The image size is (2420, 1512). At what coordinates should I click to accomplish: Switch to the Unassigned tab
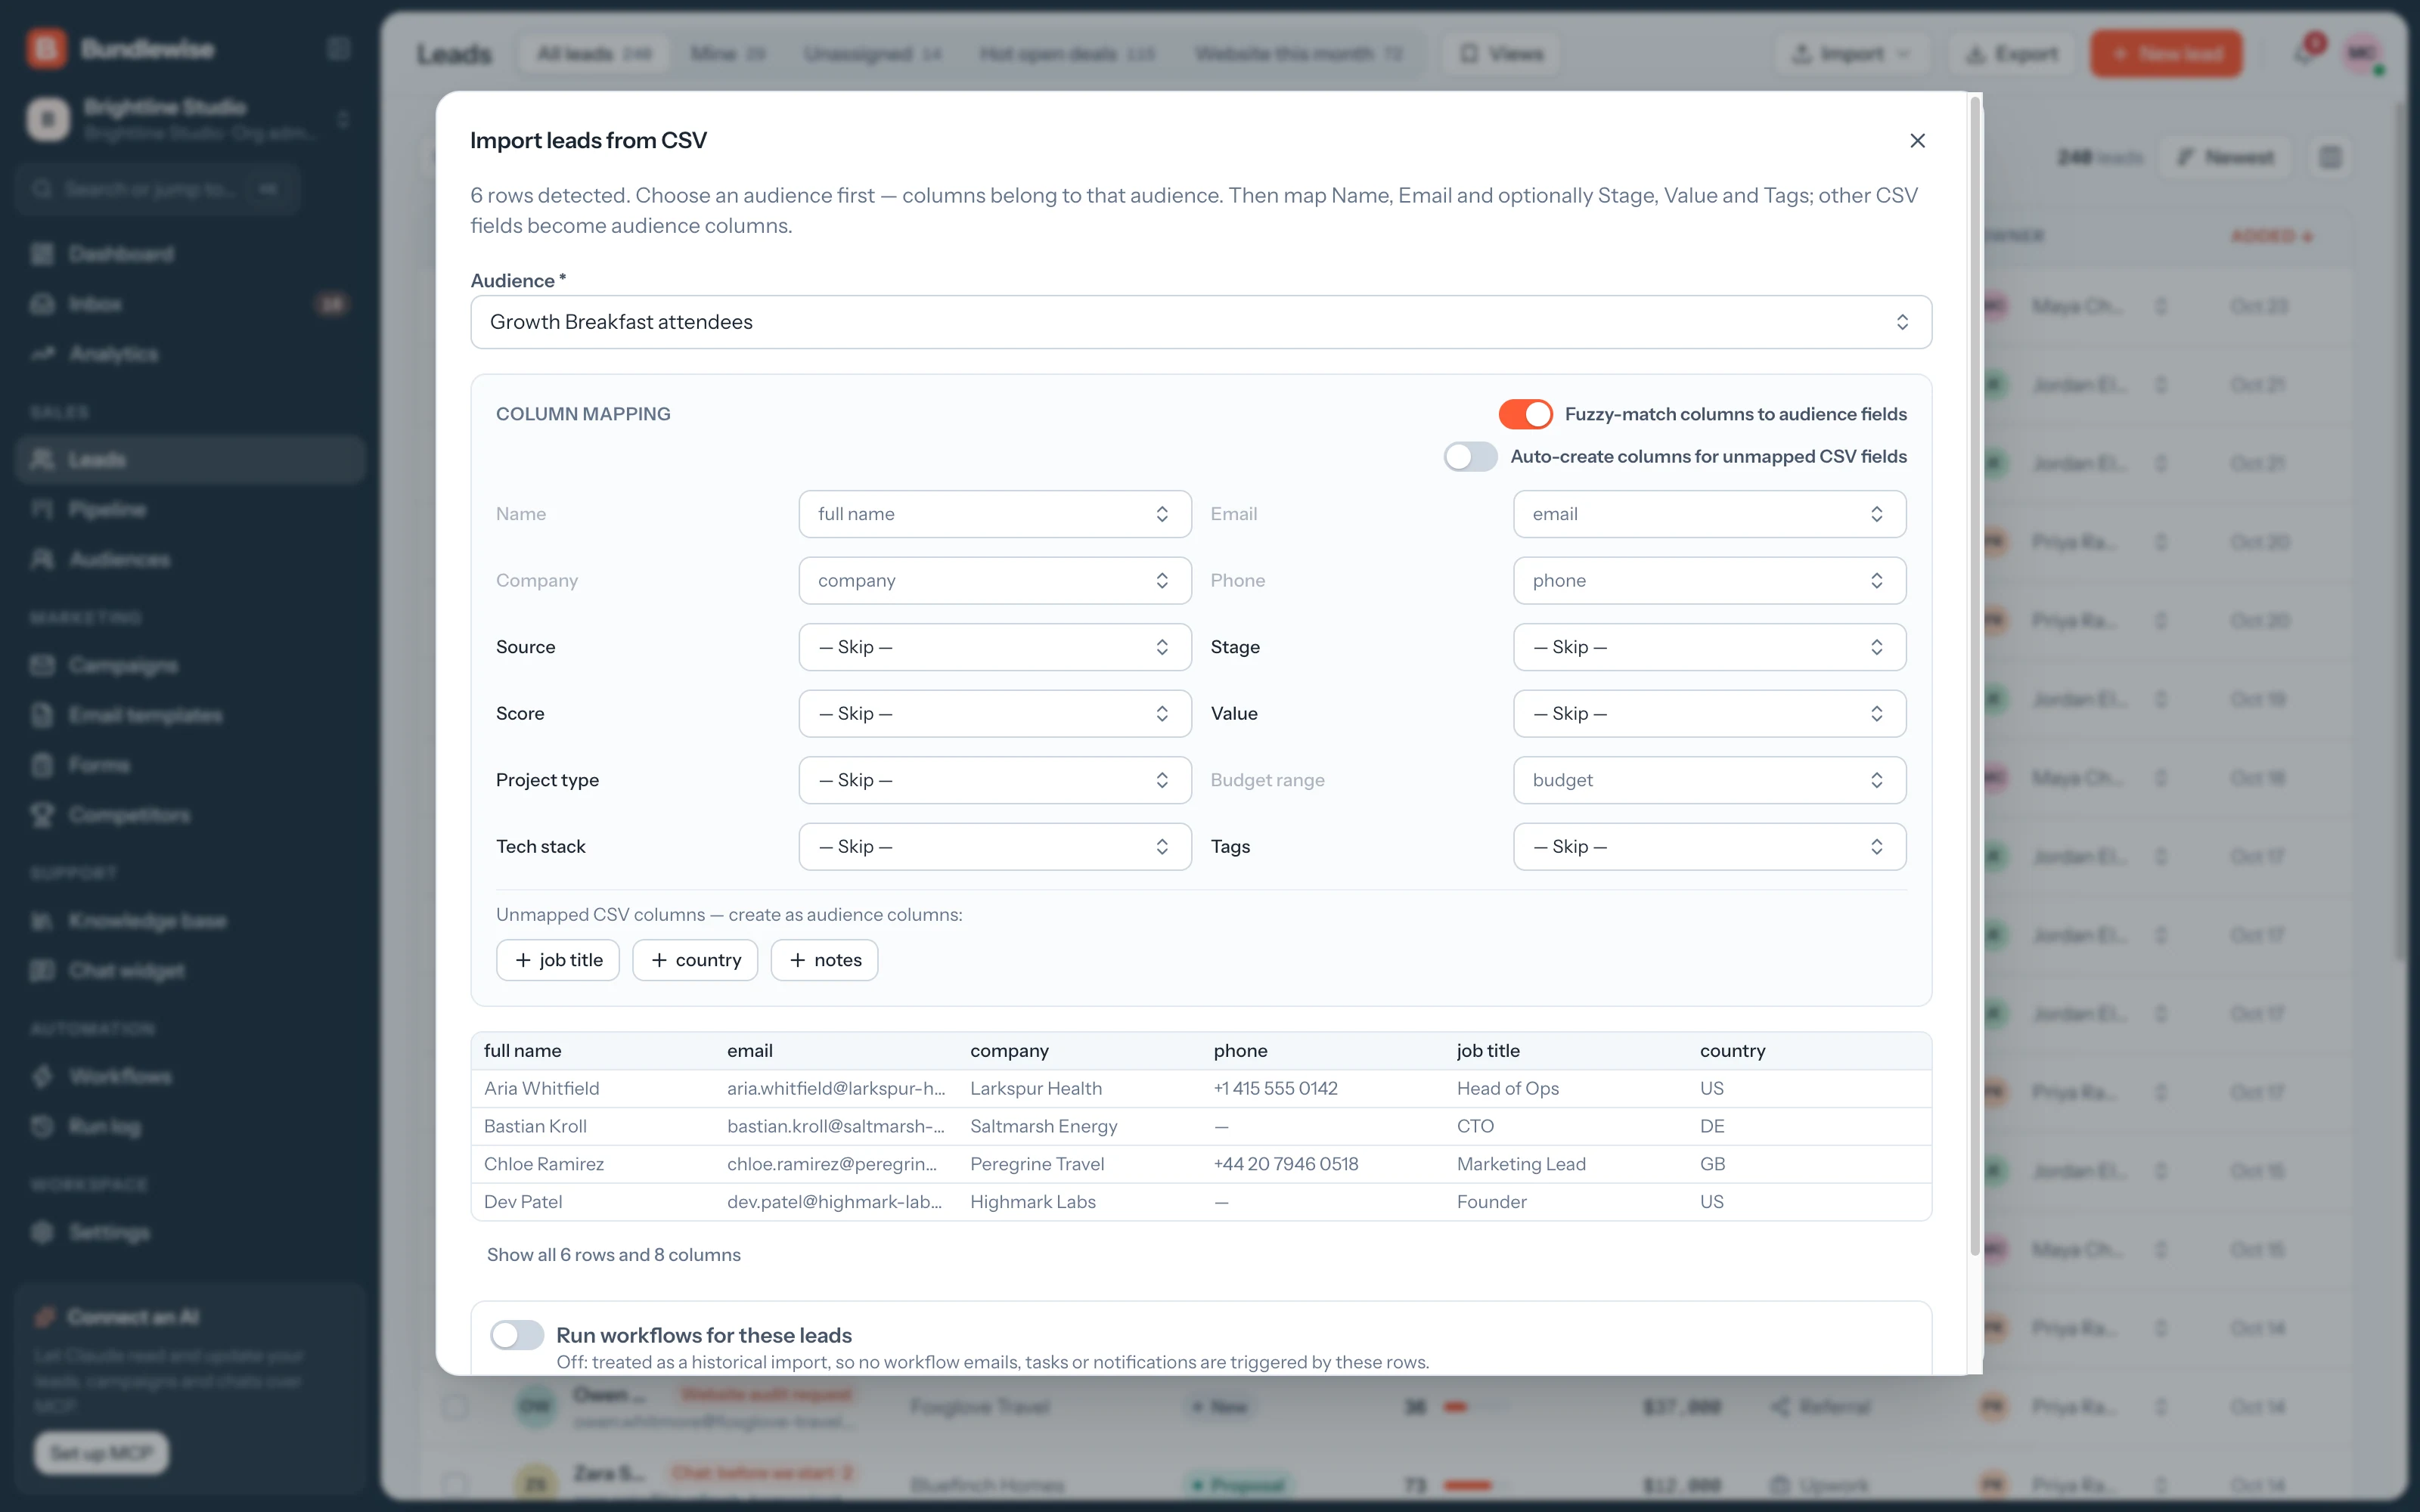tap(873, 54)
